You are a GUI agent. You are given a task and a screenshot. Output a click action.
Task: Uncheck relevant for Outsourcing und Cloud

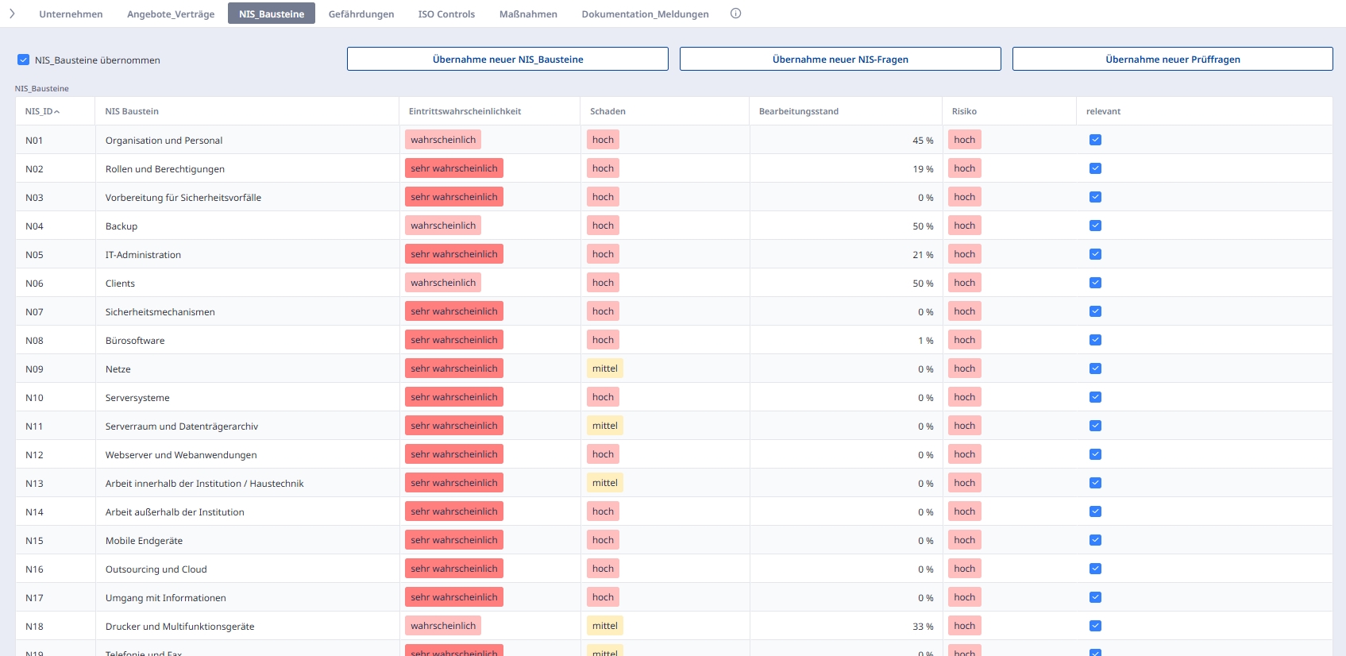(x=1095, y=569)
